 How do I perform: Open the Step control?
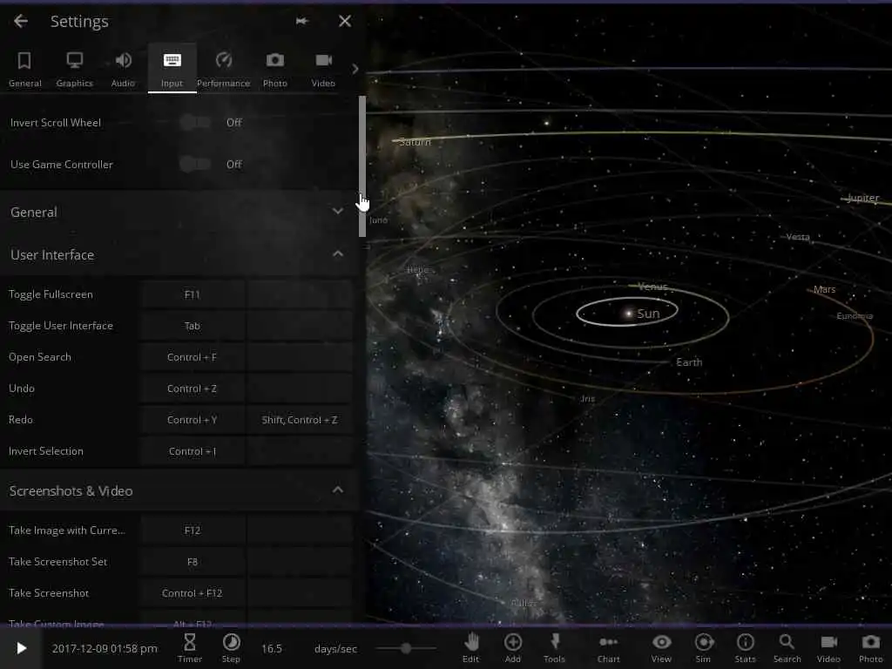coord(231,648)
